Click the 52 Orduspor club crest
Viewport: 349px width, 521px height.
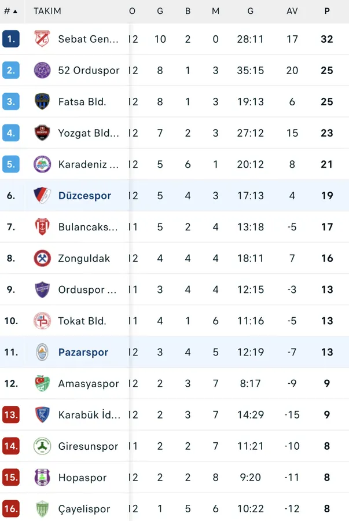42,71
